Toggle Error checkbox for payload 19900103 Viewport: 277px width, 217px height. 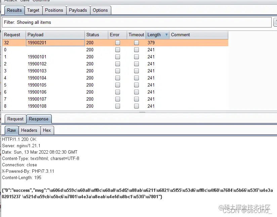(118, 71)
